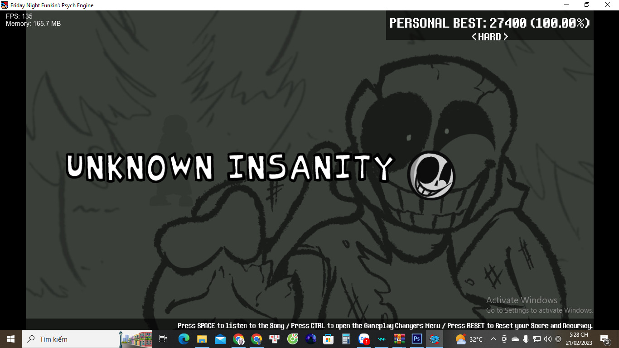This screenshot has width=619, height=348.
Task: Click the network tray icon
Action: click(x=537, y=339)
